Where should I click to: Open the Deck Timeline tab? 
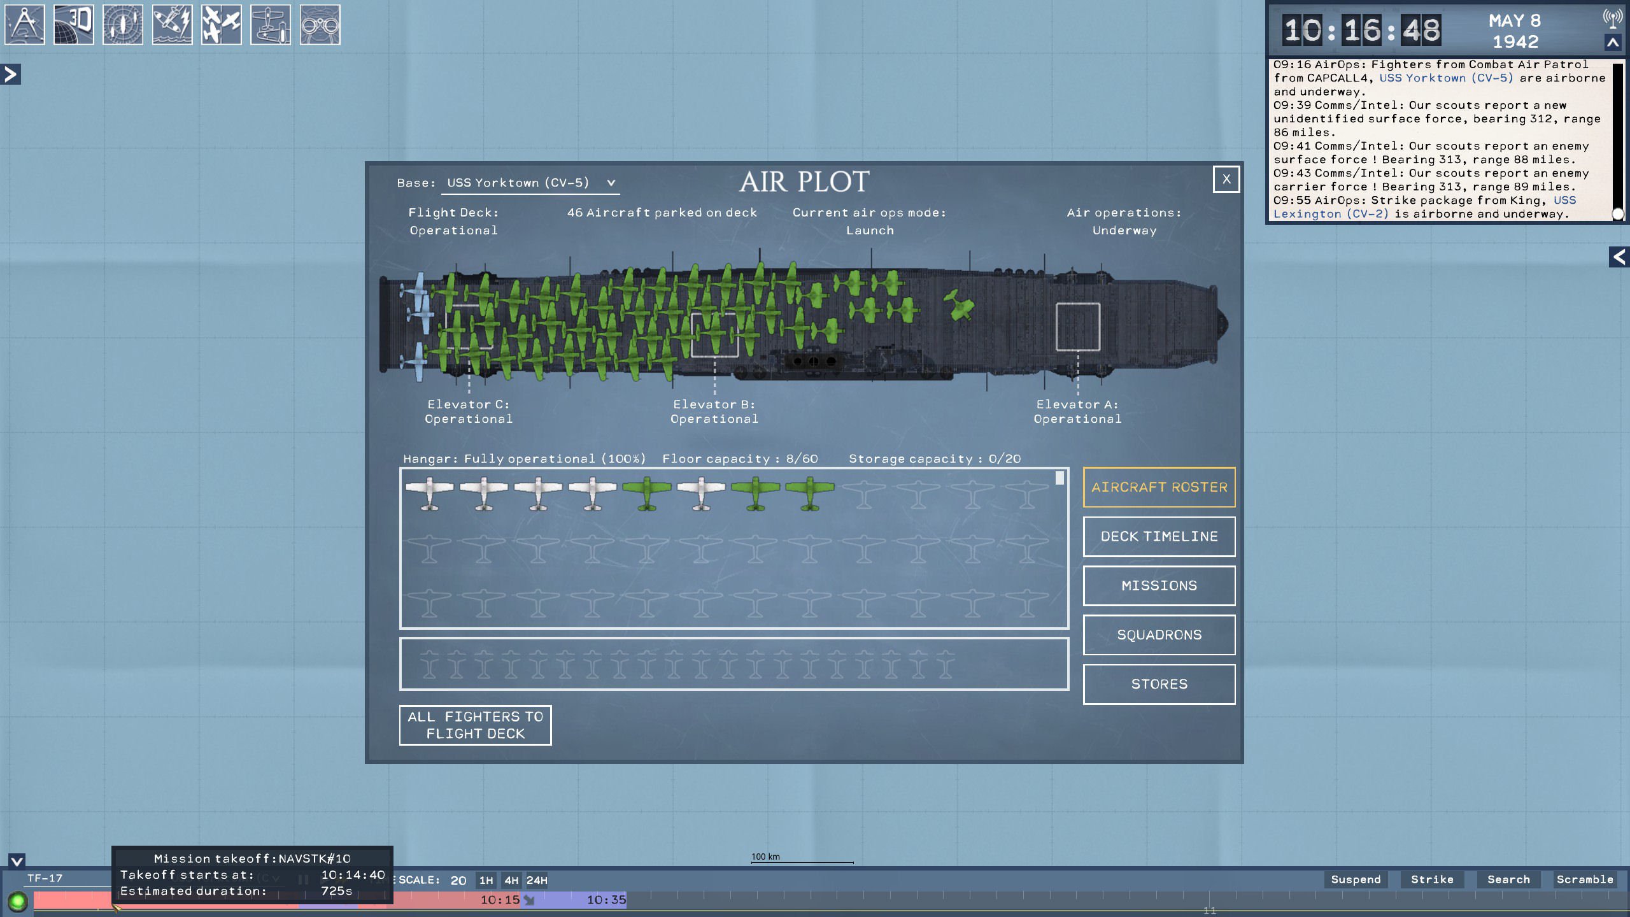pos(1159,536)
